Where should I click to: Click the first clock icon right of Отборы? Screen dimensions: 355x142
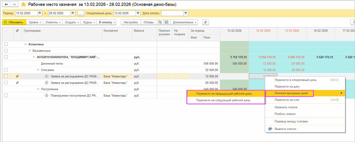click(x=160, y=22)
